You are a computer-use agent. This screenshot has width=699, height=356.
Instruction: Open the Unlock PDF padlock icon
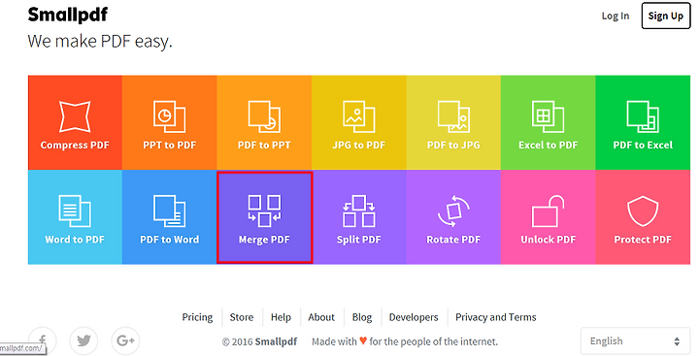click(x=548, y=210)
